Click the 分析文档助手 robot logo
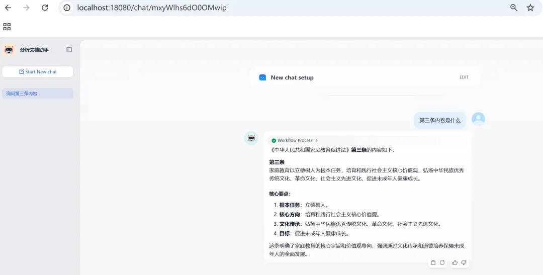The width and height of the screenshot is (543, 275). 9,50
